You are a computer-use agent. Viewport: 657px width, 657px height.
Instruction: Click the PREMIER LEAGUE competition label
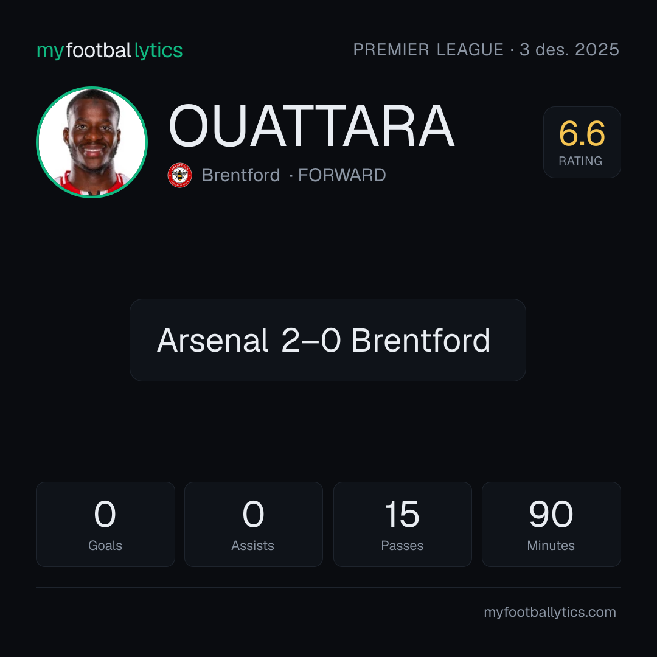pyautogui.click(x=428, y=50)
